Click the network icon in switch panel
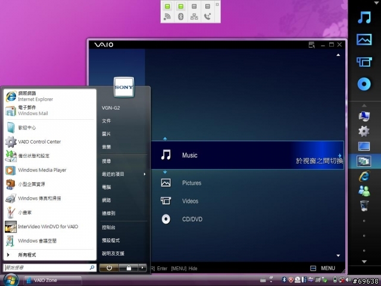Image resolution: width=381 pixels, height=286 pixels. point(194,17)
